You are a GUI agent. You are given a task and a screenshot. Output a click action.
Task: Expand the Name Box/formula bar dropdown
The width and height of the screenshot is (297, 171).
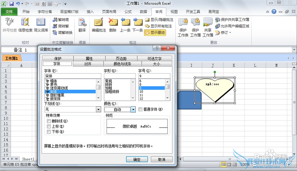(294, 50)
